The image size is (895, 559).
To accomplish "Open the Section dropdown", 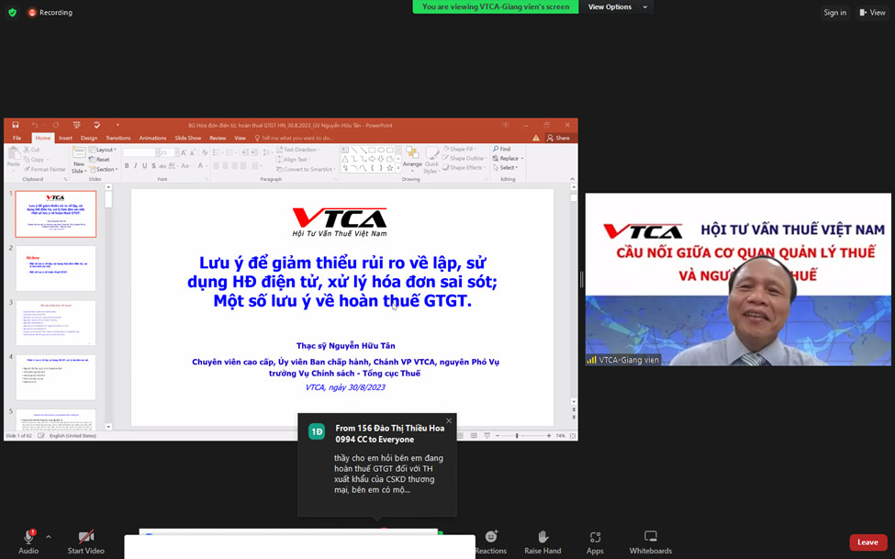I will point(104,169).
